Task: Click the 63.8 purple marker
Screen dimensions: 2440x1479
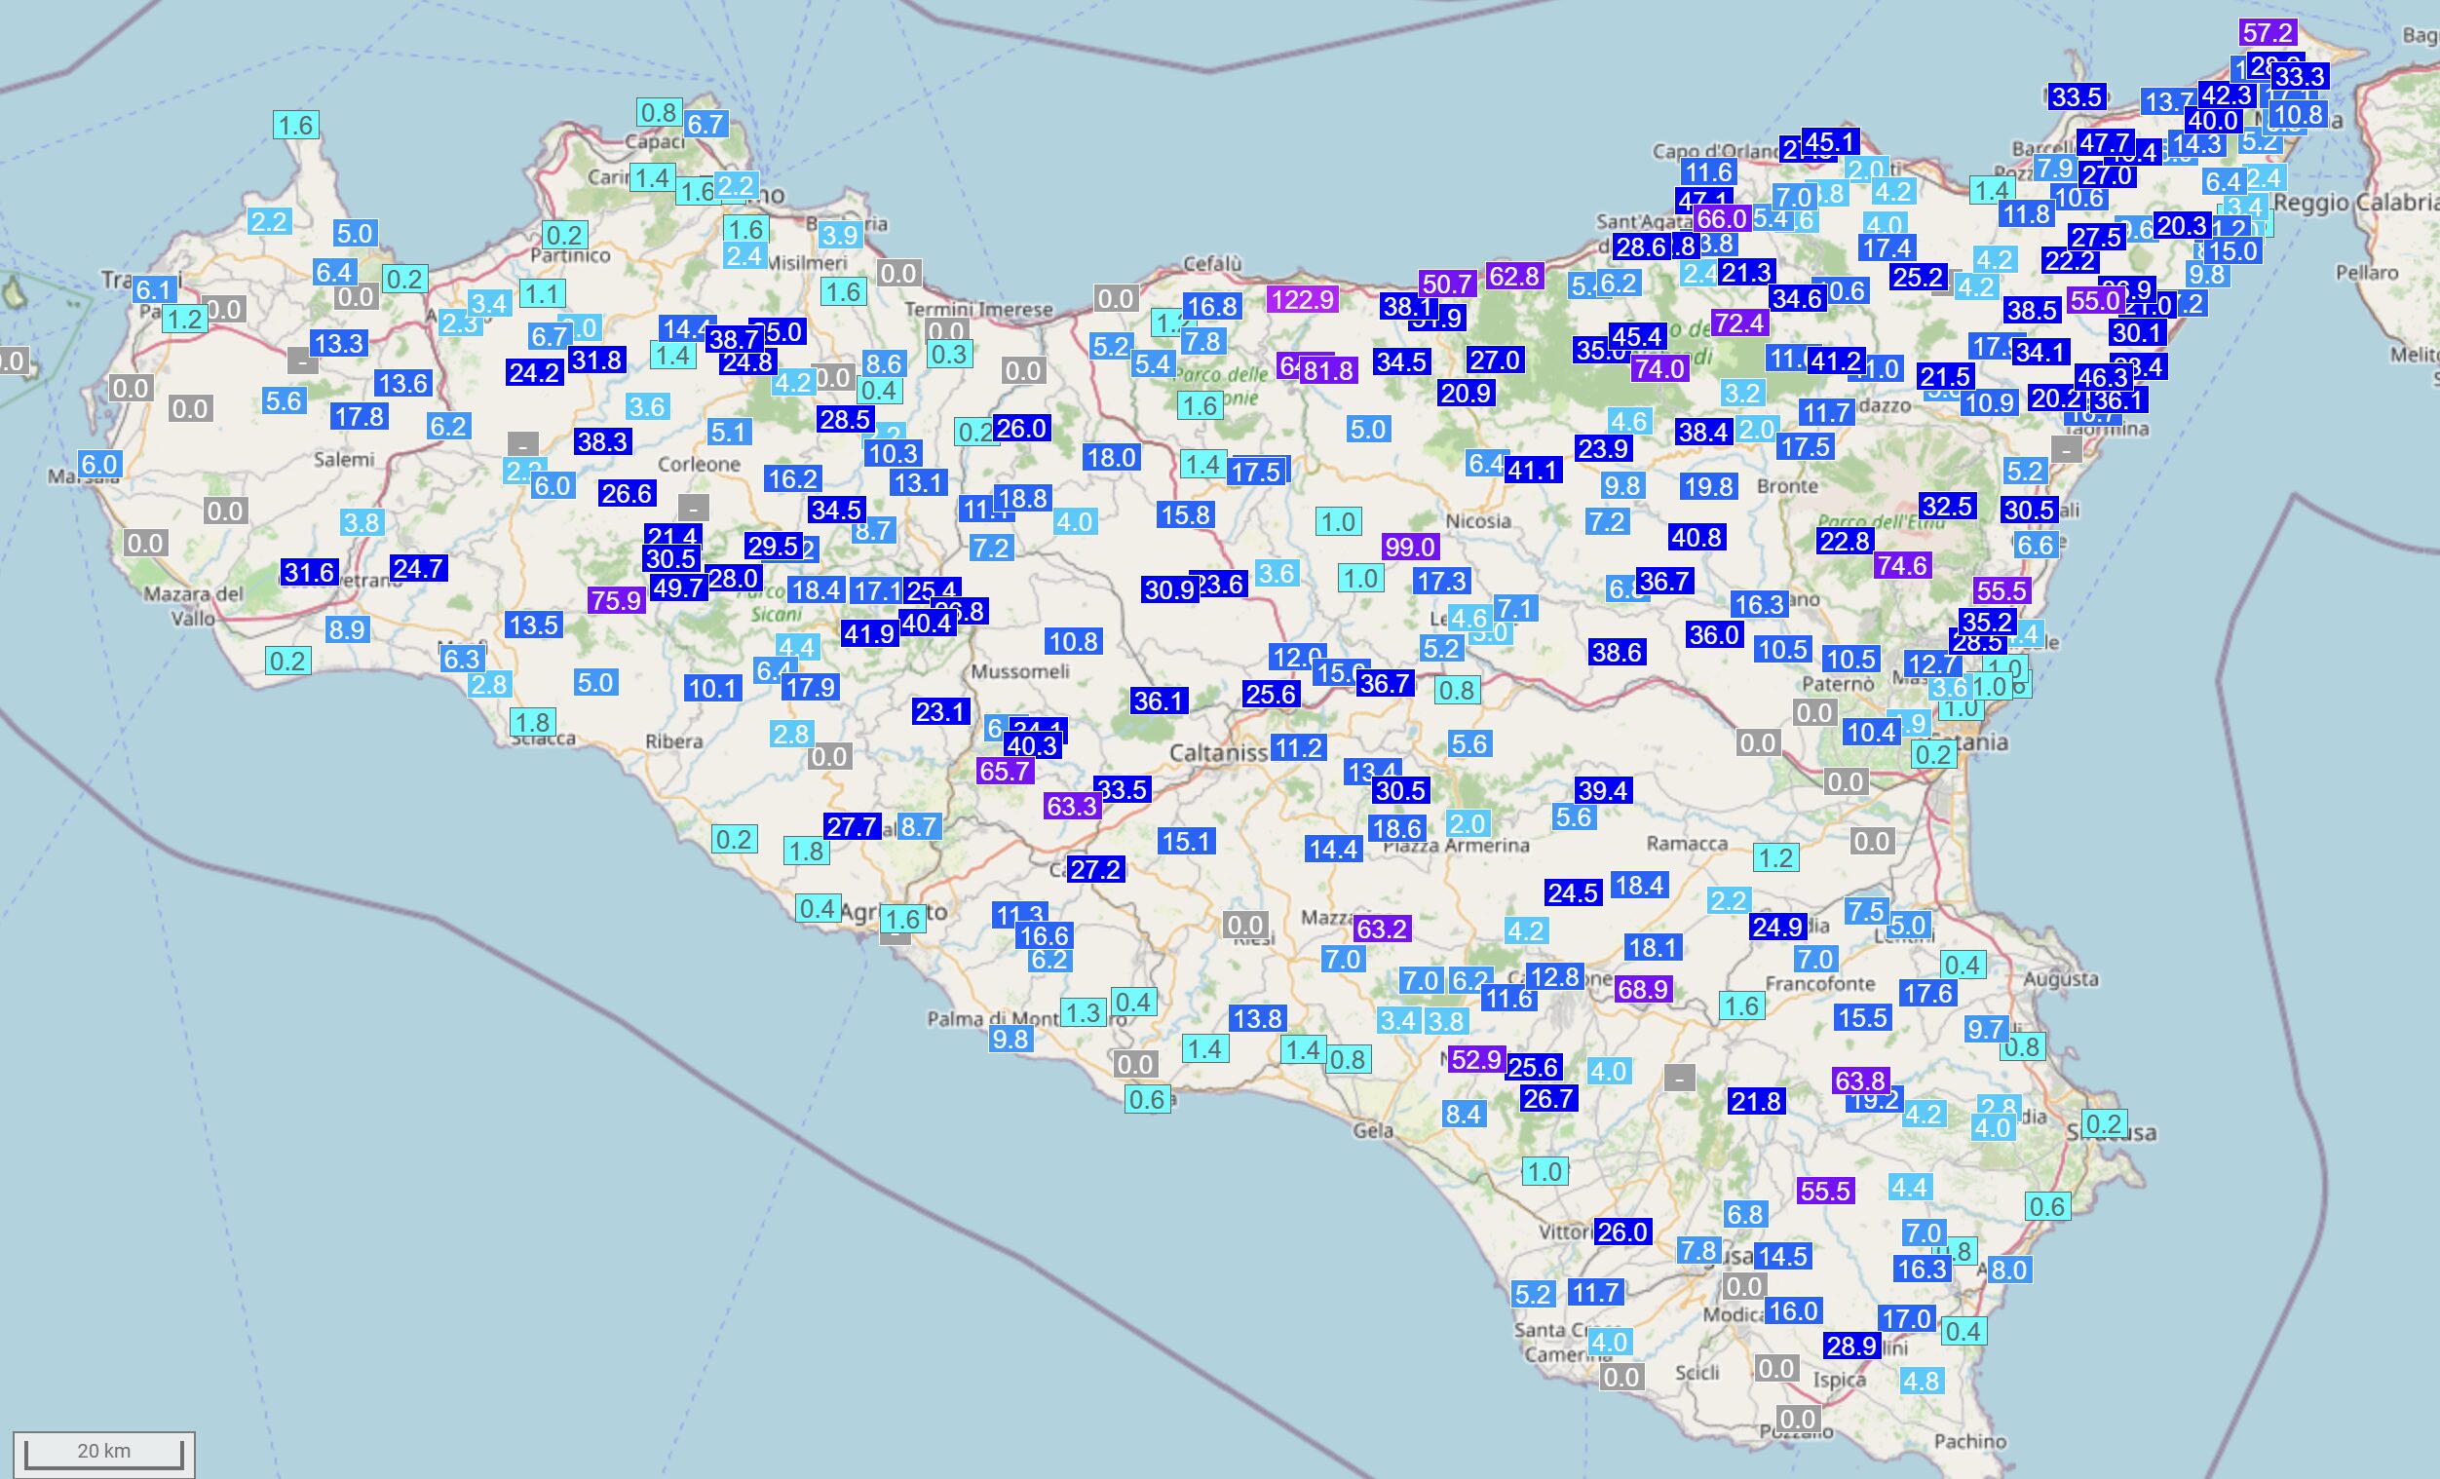Action: pos(1859,1081)
